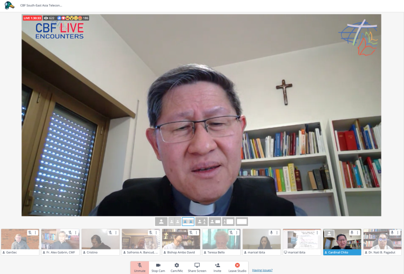Open the 'Having issues?' link

click(262, 270)
